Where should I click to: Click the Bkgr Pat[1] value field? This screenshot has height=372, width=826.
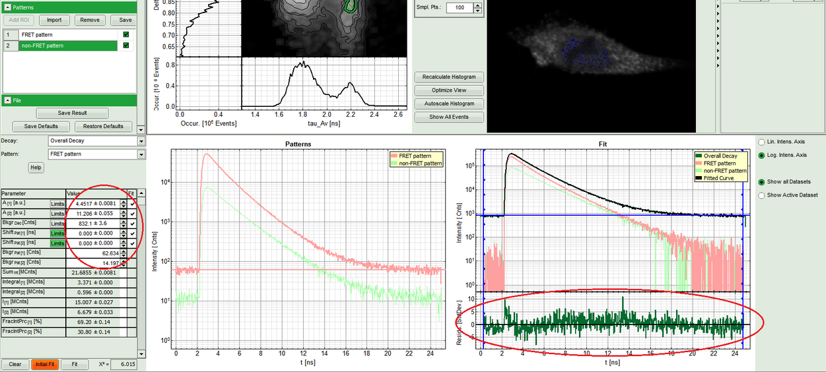[96, 253]
